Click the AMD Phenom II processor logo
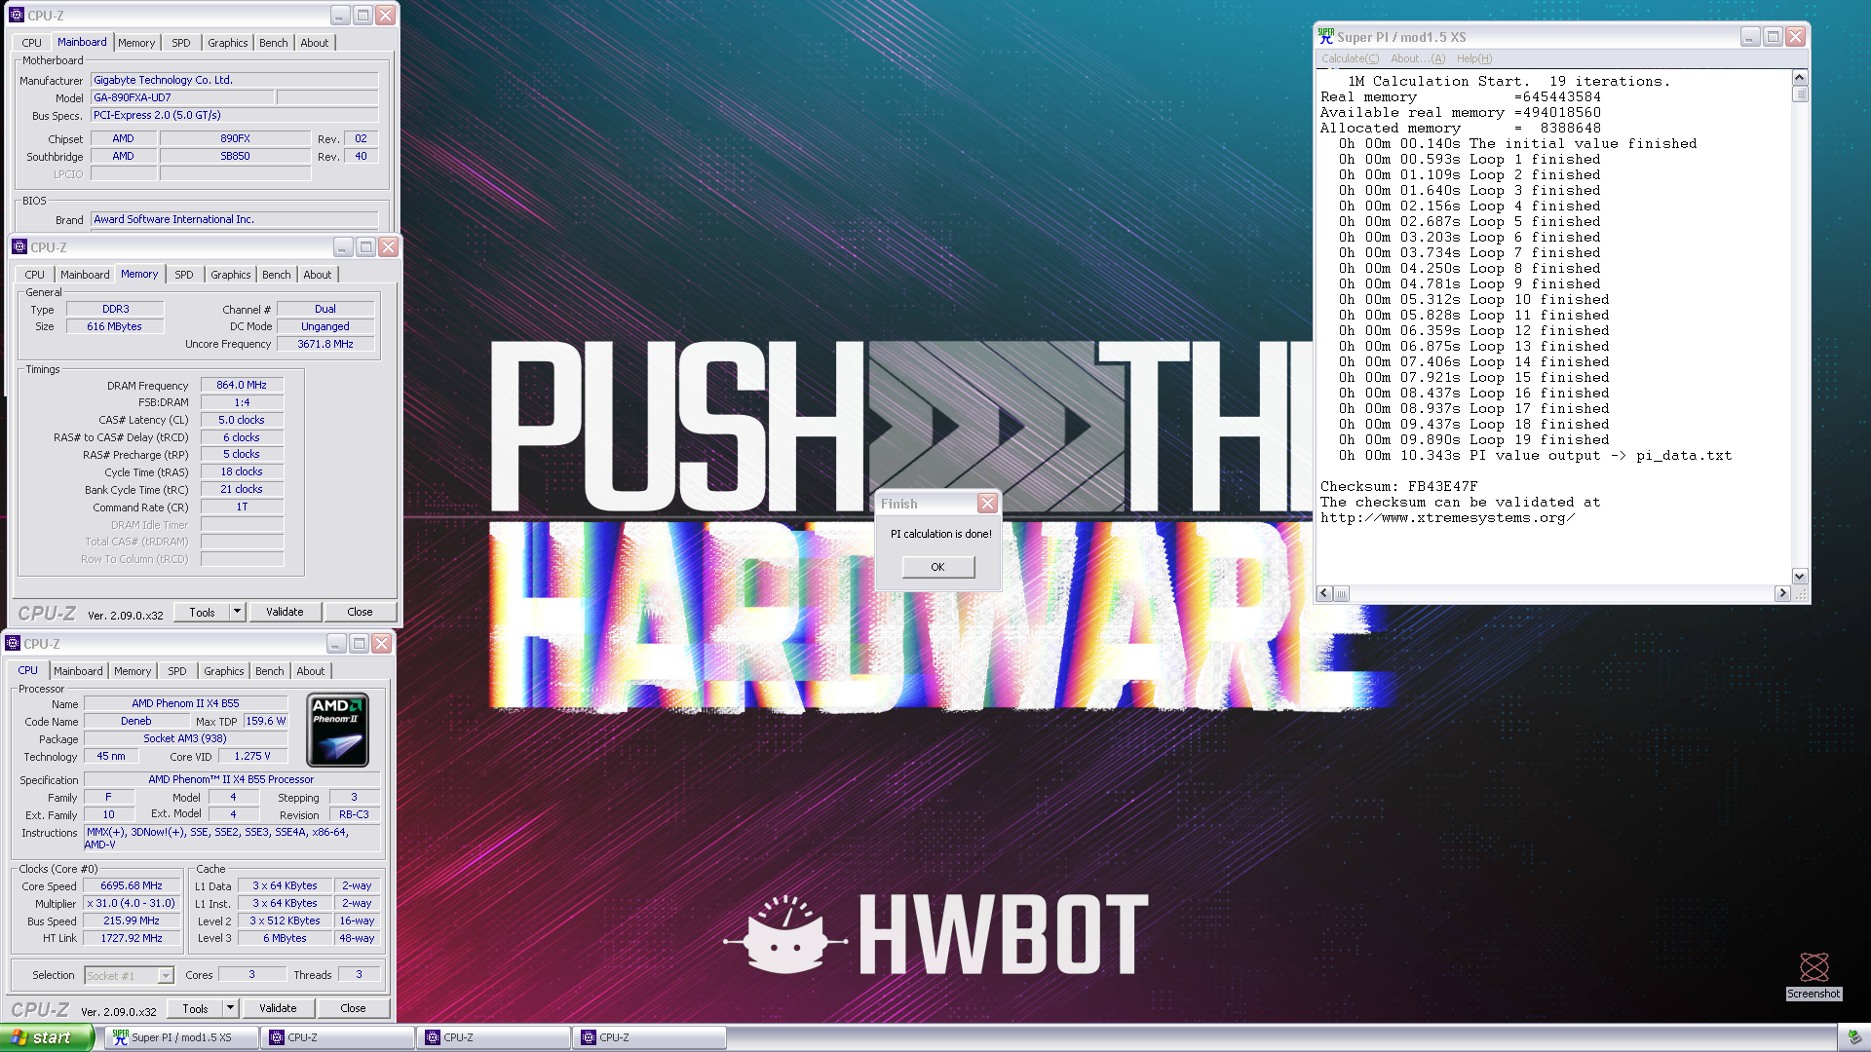The height and width of the screenshot is (1052, 1871). coord(337,731)
